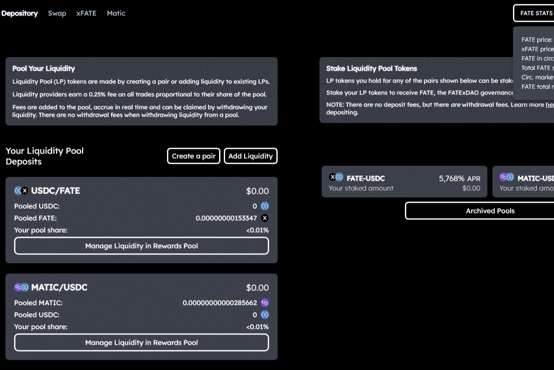Manage liquidity in the USDC/FATE rewards pool

[141, 246]
